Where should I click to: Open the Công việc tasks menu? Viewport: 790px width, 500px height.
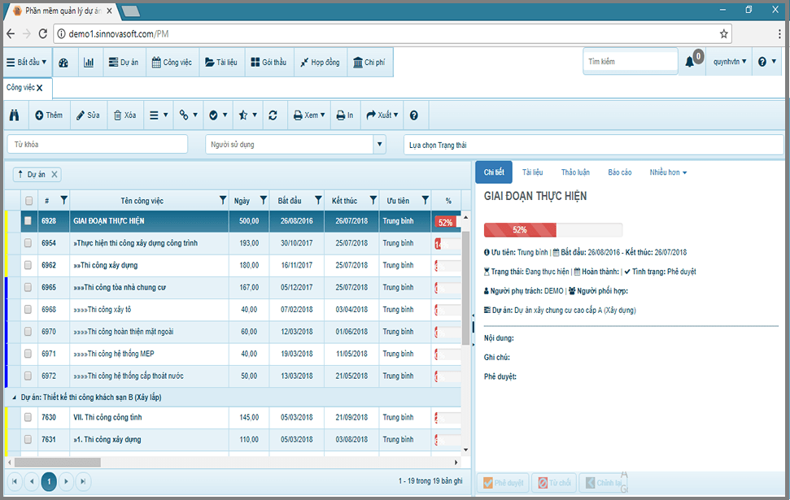click(x=172, y=63)
